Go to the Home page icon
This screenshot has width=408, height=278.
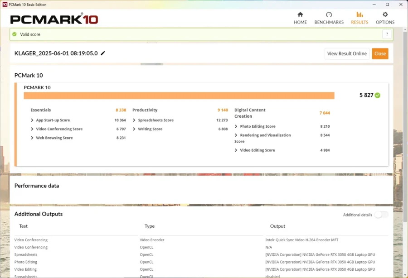[300, 14]
